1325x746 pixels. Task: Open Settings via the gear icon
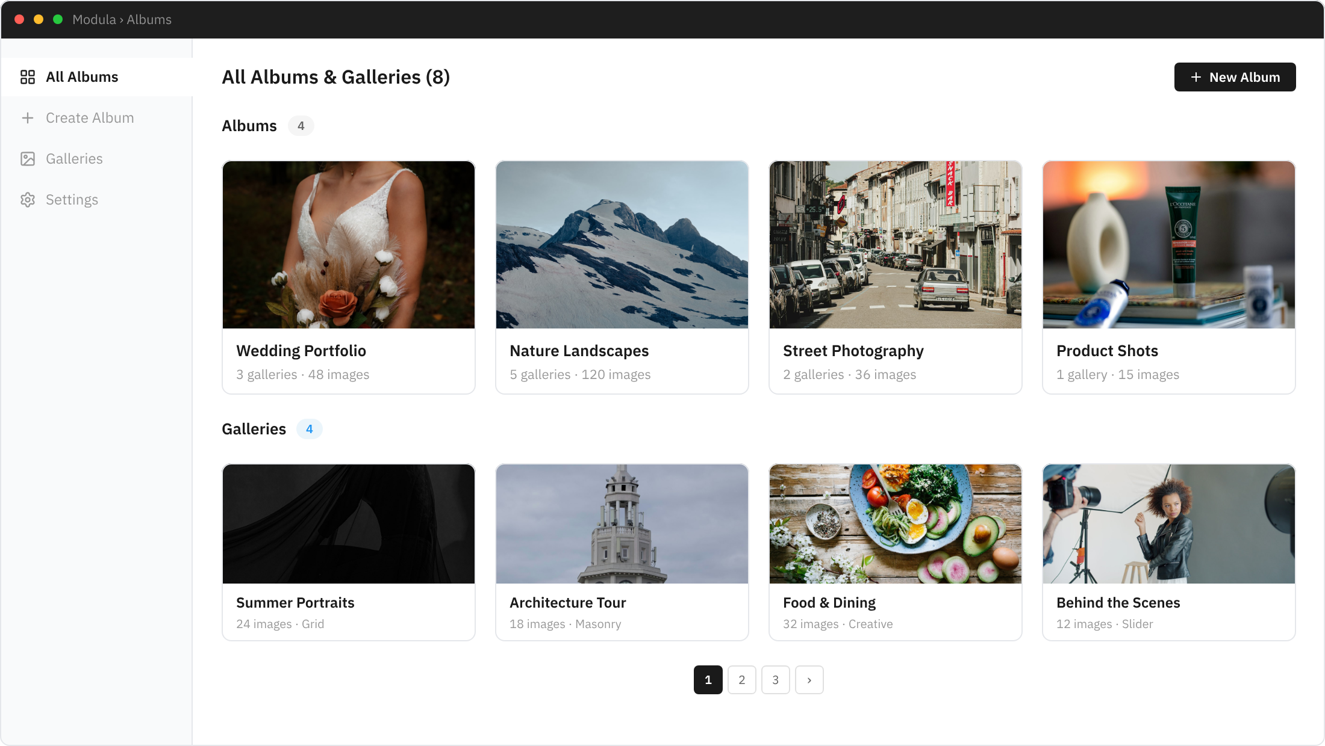pos(28,200)
